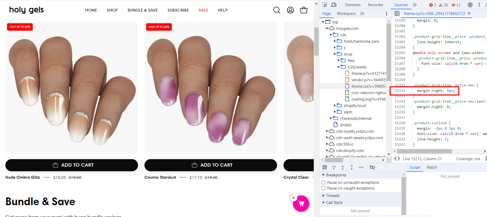Open icon-chevron-right file in tree
The width and height of the screenshot is (487, 217).
(366, 93)
